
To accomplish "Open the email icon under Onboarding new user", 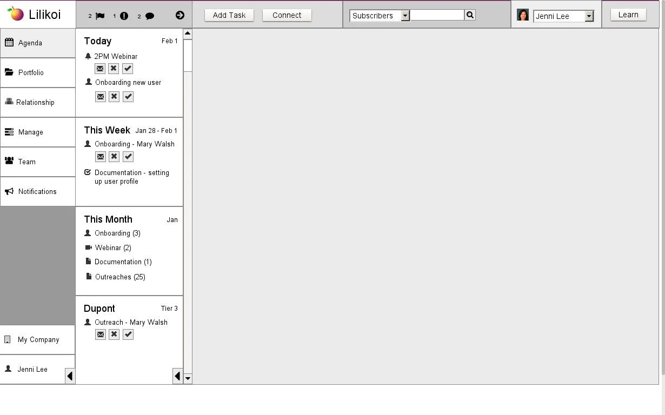I will tap(100, 96).
